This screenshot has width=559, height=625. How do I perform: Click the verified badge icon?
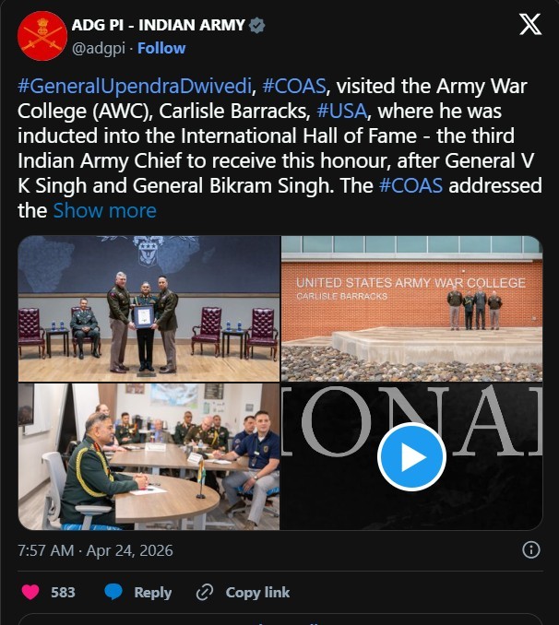257,26
